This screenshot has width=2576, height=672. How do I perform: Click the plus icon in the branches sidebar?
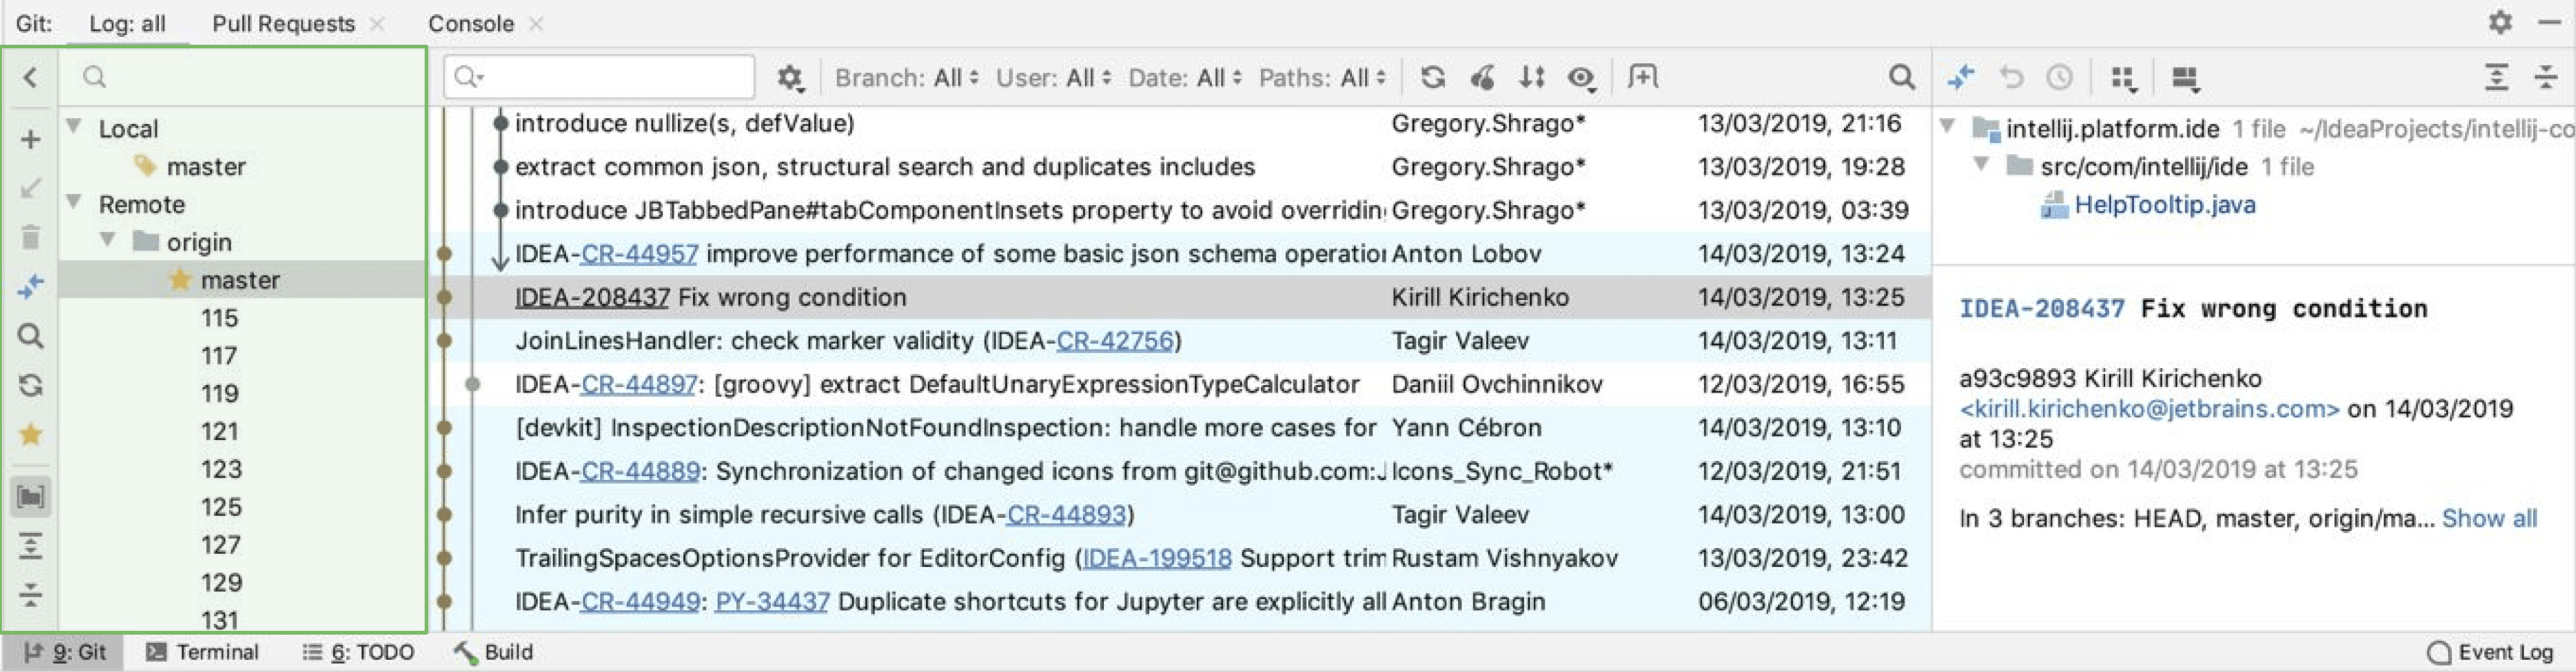coord(31,139)
